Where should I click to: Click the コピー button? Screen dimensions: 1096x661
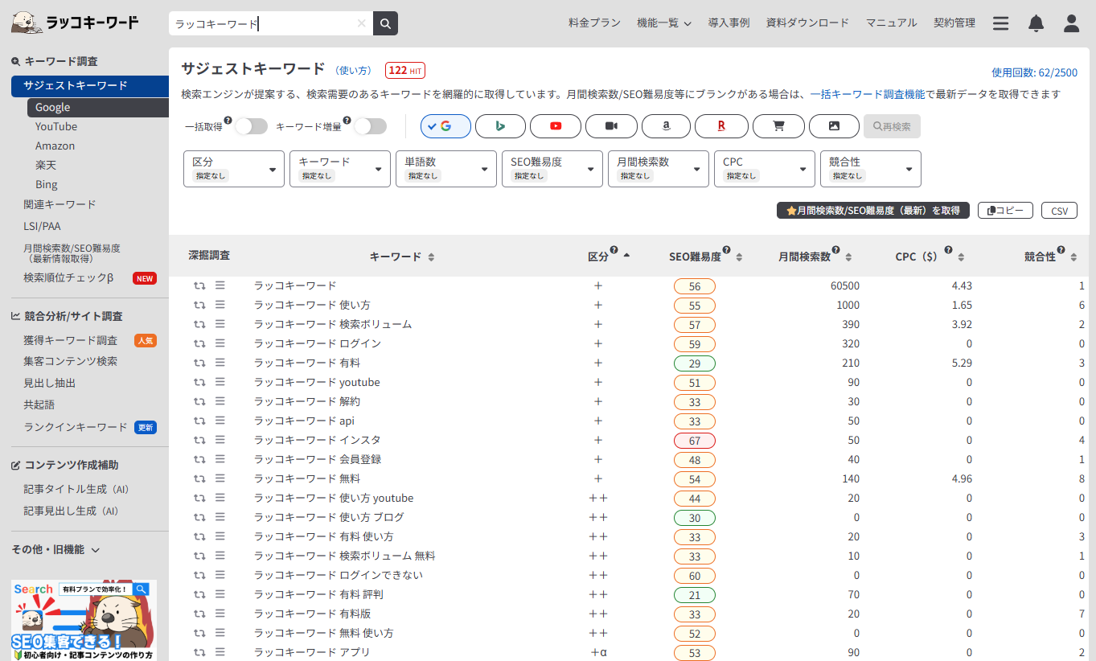point(1005,211)
